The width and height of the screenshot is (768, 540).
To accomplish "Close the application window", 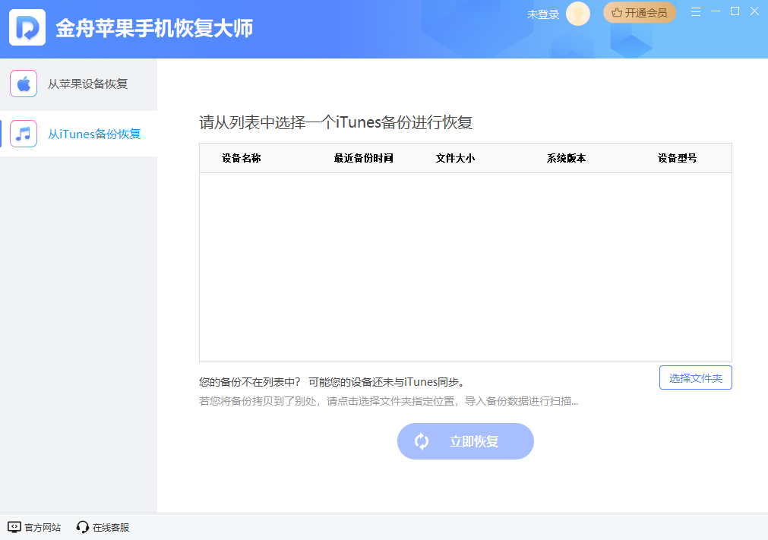I will [x=755, y=11].
